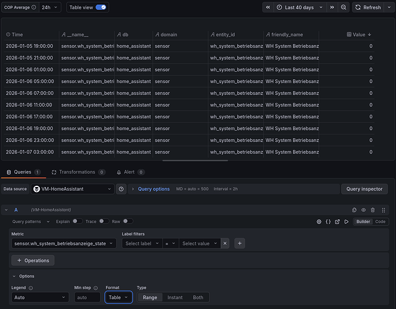
Task: Shift time range backward with left arrows
Action: click(x=268, y=7)
